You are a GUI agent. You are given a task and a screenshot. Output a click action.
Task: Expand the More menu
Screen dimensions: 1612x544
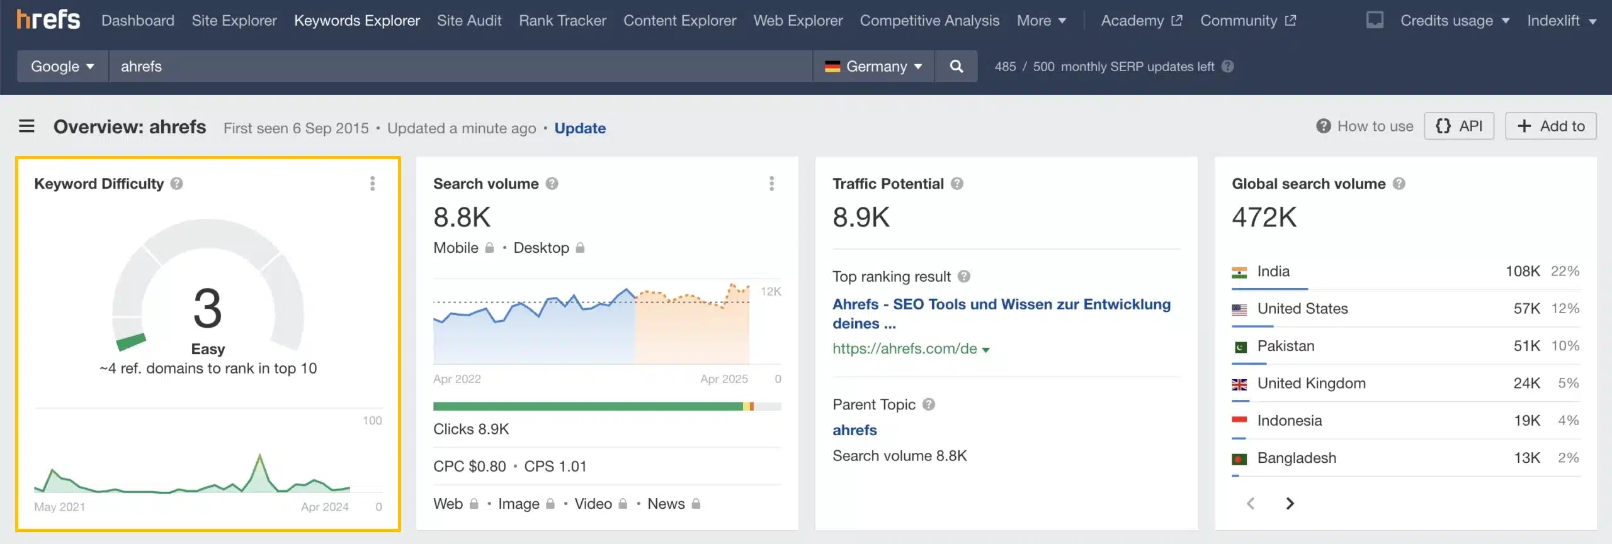(1041, 21)
